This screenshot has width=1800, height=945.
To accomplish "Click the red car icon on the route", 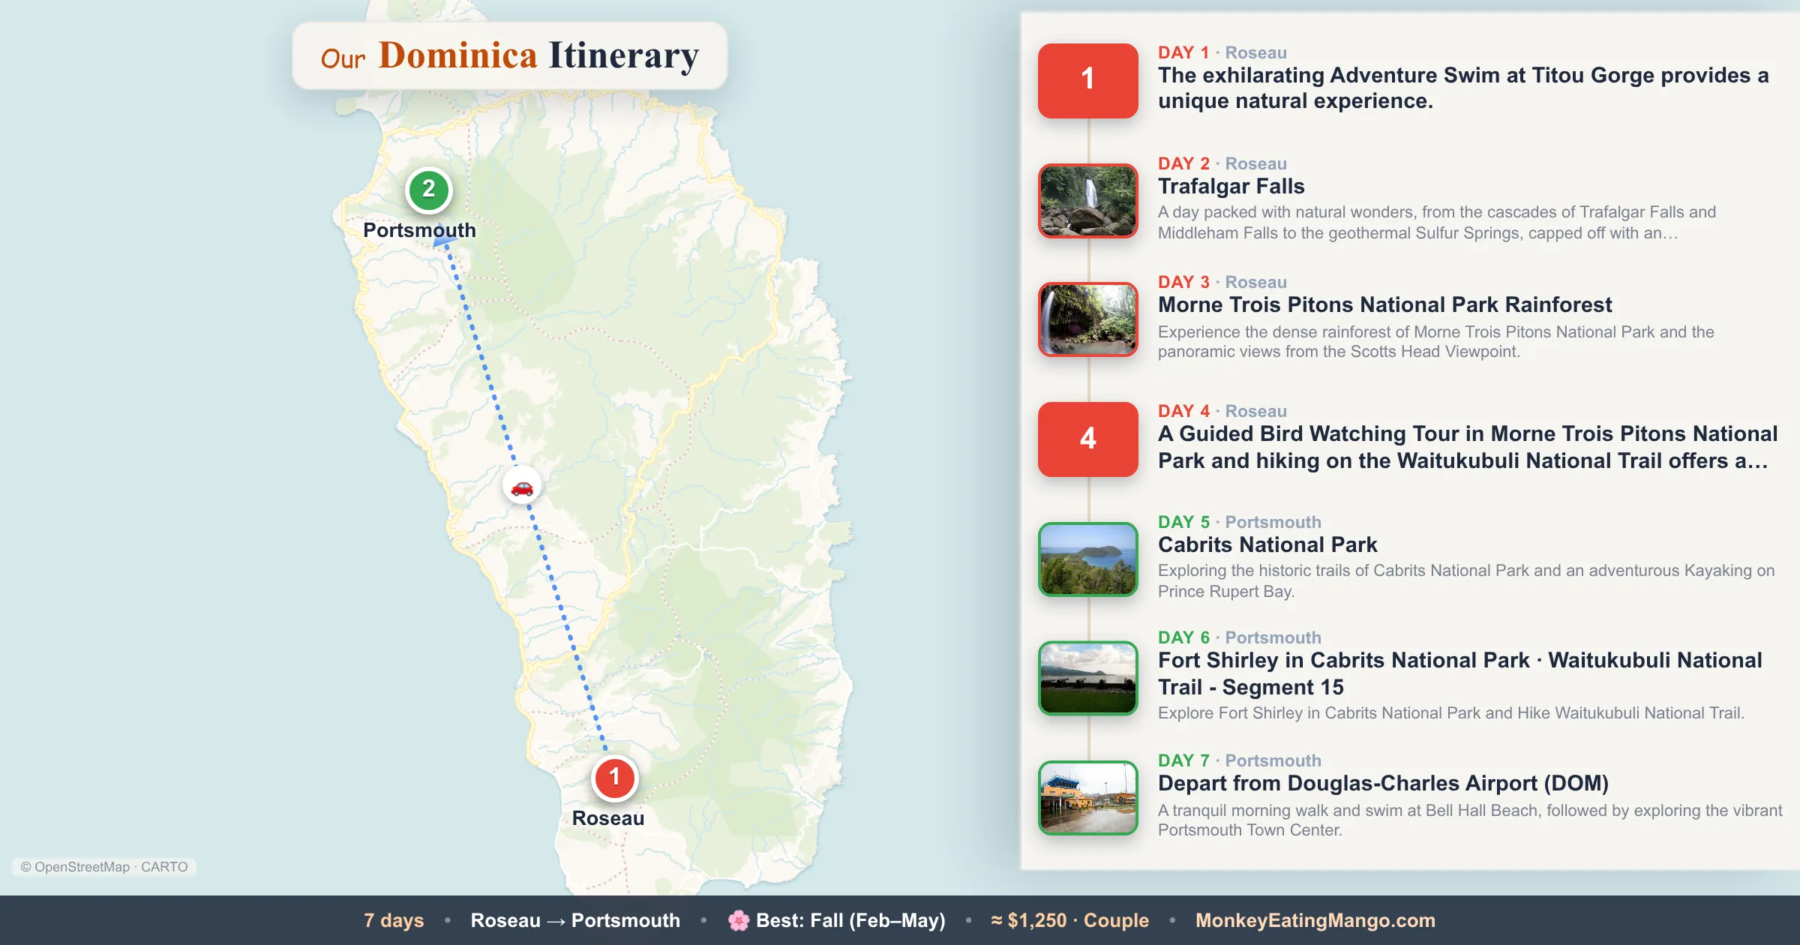I will [522, 487].
